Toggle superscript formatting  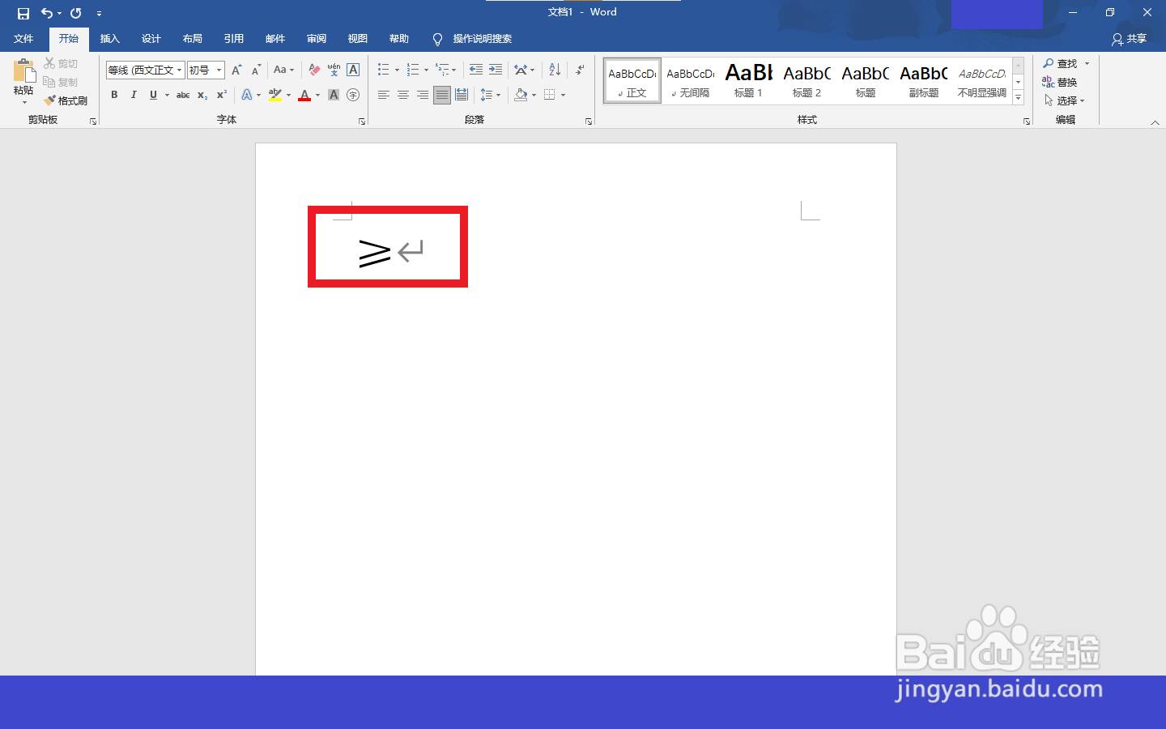[x=222, y=95]
